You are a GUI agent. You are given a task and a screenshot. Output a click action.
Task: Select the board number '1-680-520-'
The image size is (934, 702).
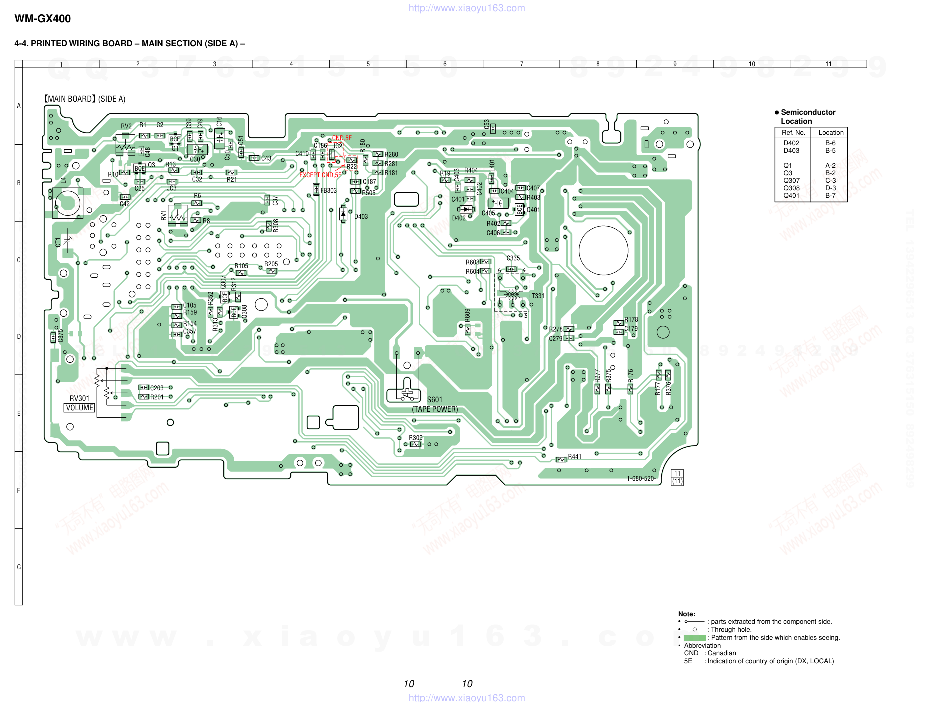pyautogui.click(x=641, y=479)
